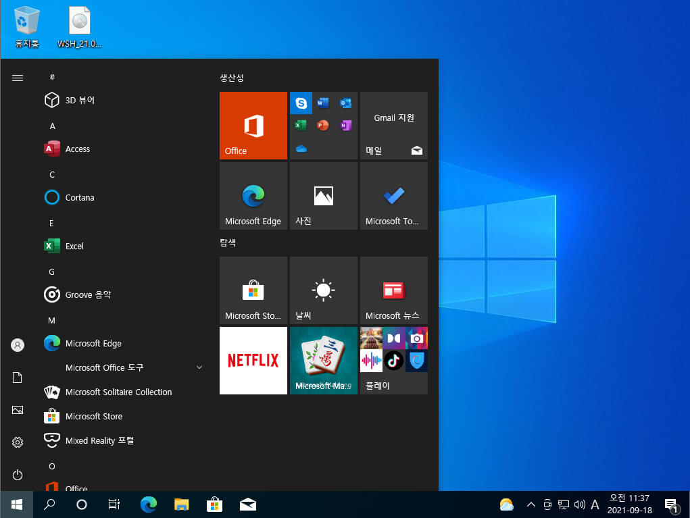Toggle the IME language indicator A
The image size is (690, 518).
(x=595, y=504)
